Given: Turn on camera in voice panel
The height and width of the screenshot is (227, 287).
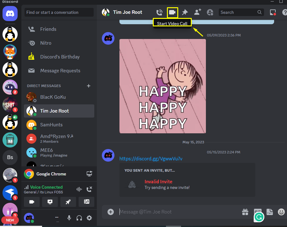Looking at the screenshot, I should [32, 202].
